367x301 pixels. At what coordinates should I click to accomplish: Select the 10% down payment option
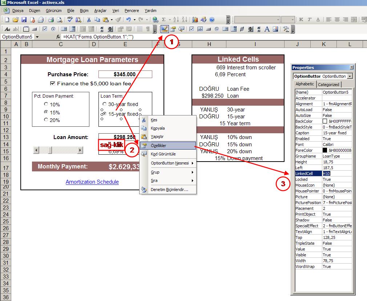click(46, 105)
